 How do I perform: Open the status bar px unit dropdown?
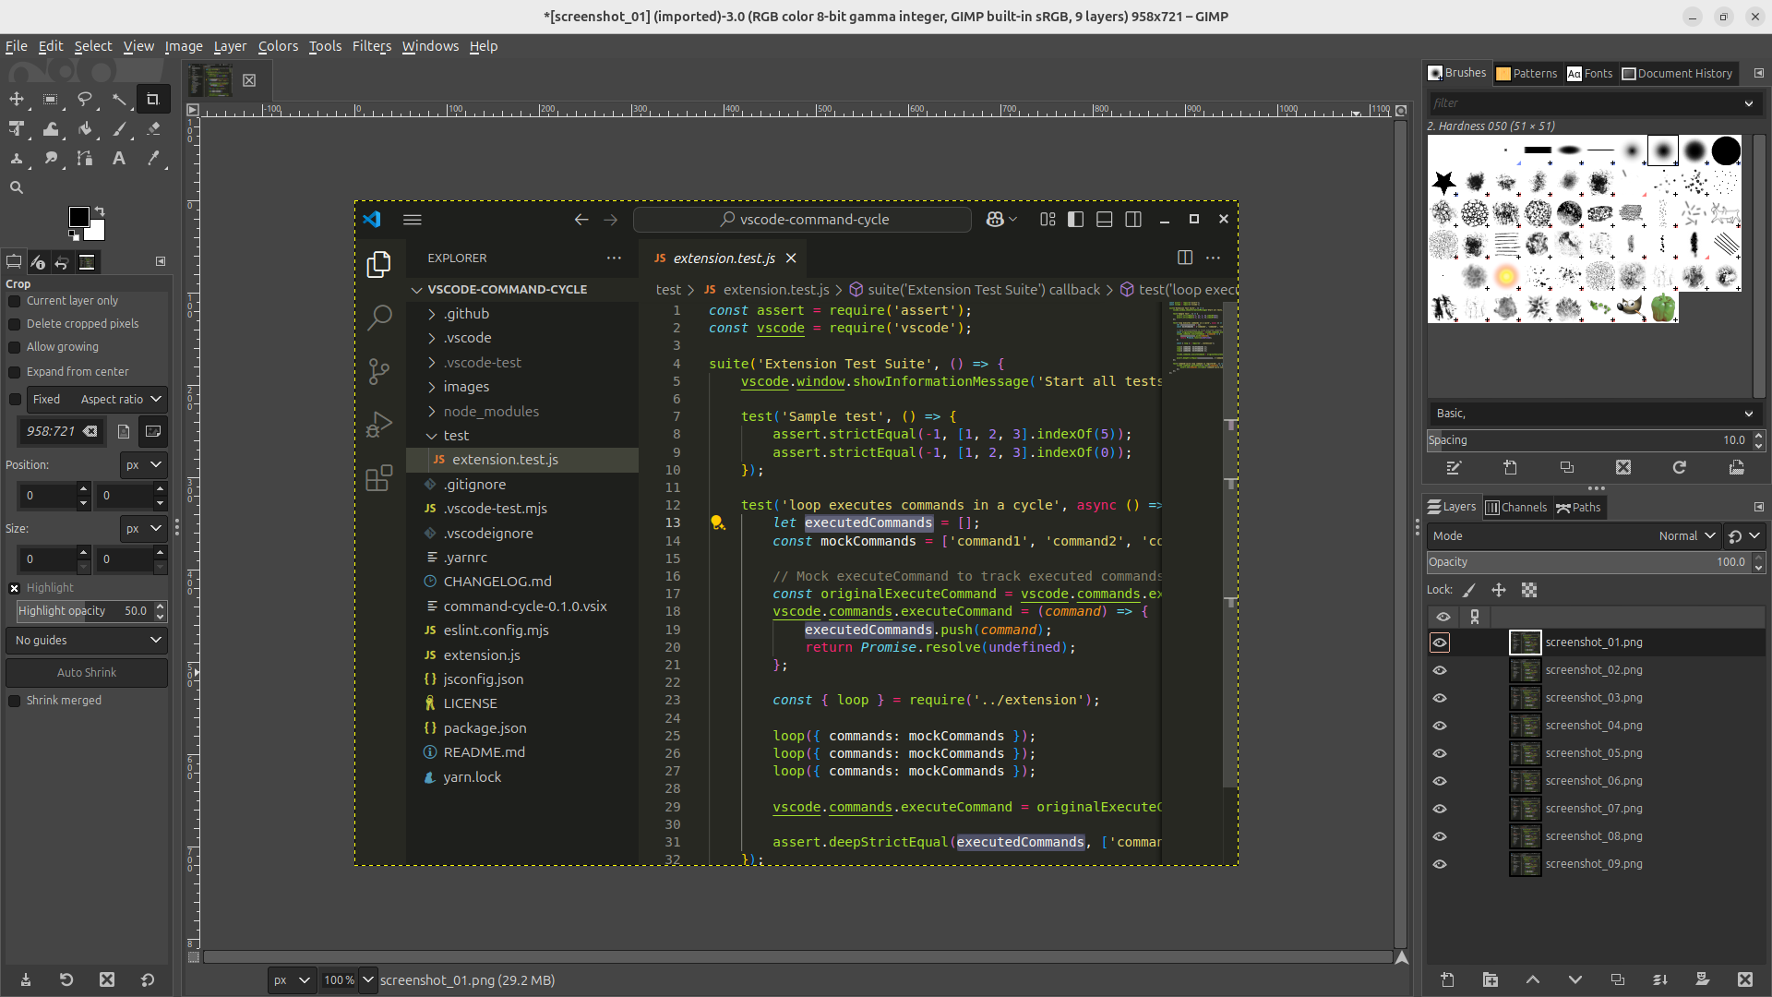coord(292,980)
